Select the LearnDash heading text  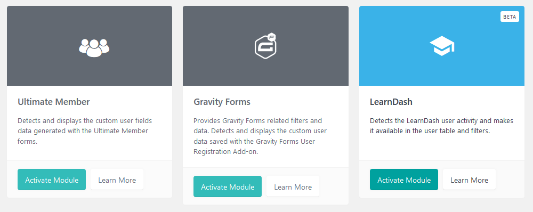391,102
